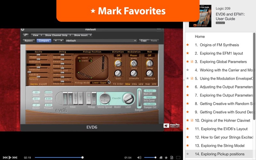256x160 pixels.
Task: Click the Copy button
Action: [144, 41]
